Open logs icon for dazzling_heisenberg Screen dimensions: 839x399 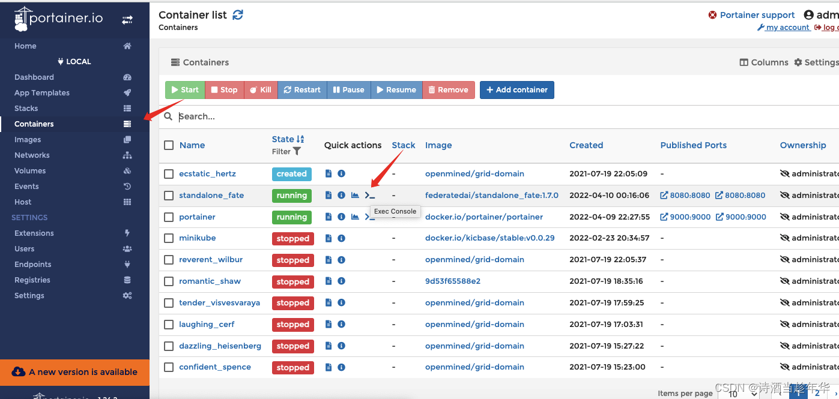(x=329, y=346)
